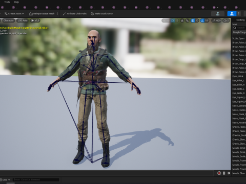Toggle grid snapping in viewport toolbar
Viewport: 246px width, 184px height.
193,20
